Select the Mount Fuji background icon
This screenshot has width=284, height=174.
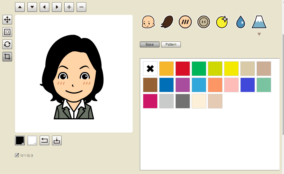point(259,22)
